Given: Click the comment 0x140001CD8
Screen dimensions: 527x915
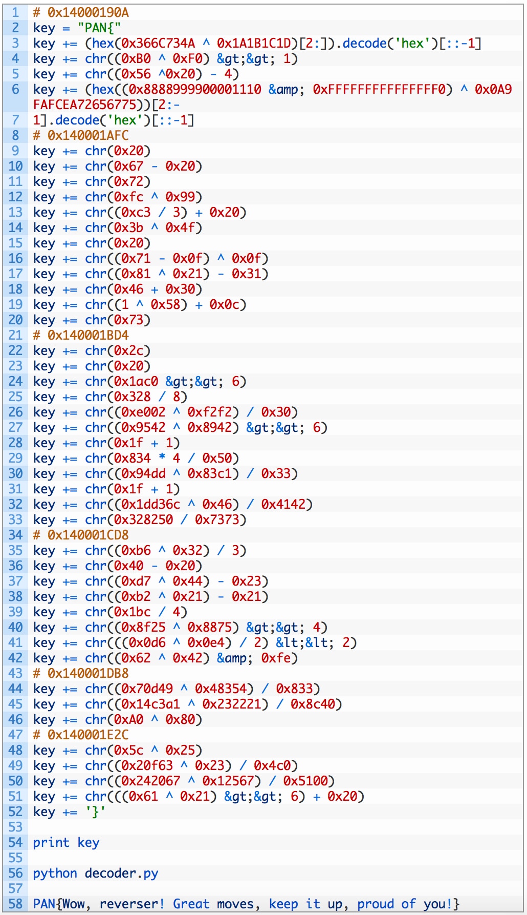Looking at the screenshot, I should pyautogui.click(x=81, y=535).
